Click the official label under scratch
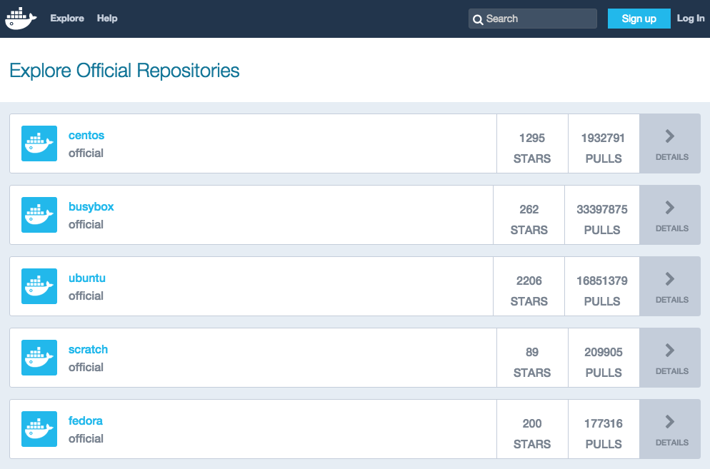This screenshot has width=710, height=469. pyautogui.click(x=86, y=367)
